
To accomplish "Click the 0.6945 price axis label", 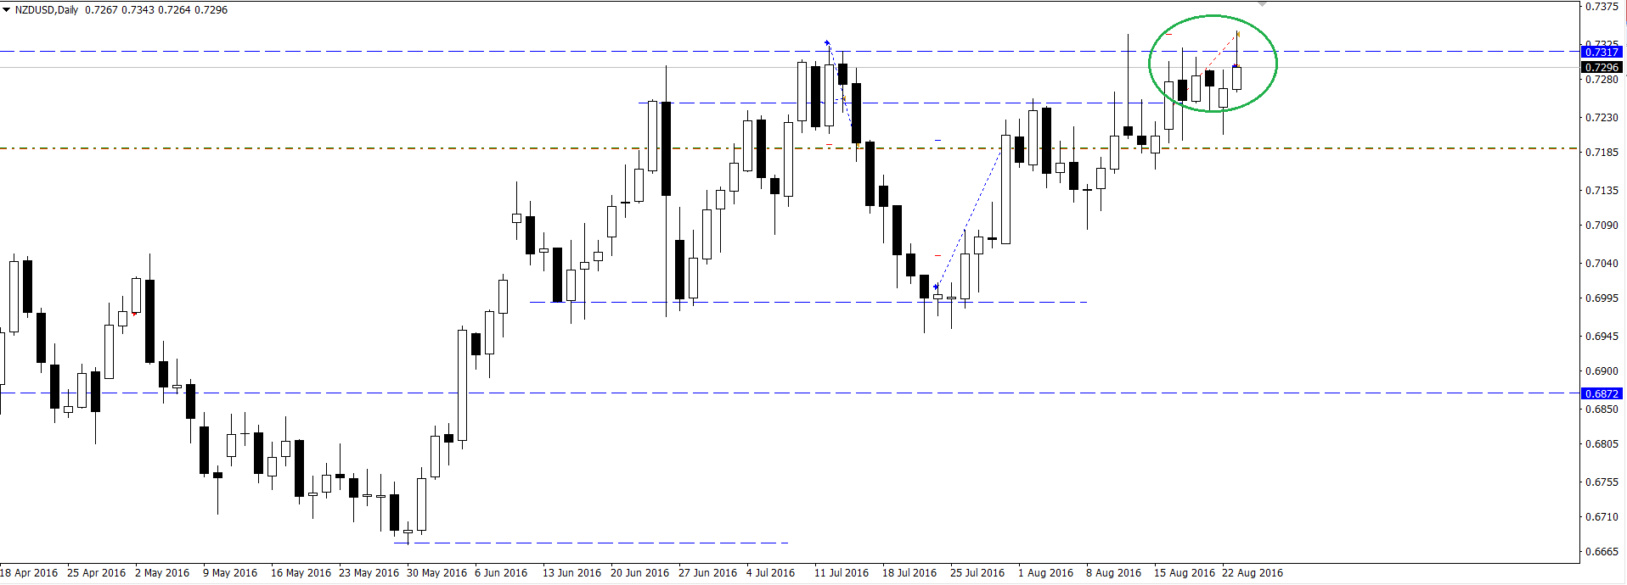I will [x=1602, y=337].
